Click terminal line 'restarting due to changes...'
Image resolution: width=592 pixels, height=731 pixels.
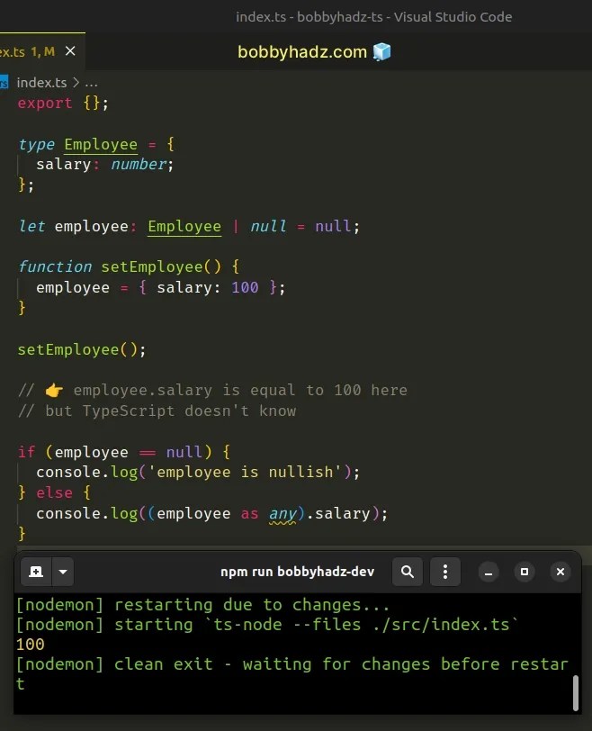252,605
